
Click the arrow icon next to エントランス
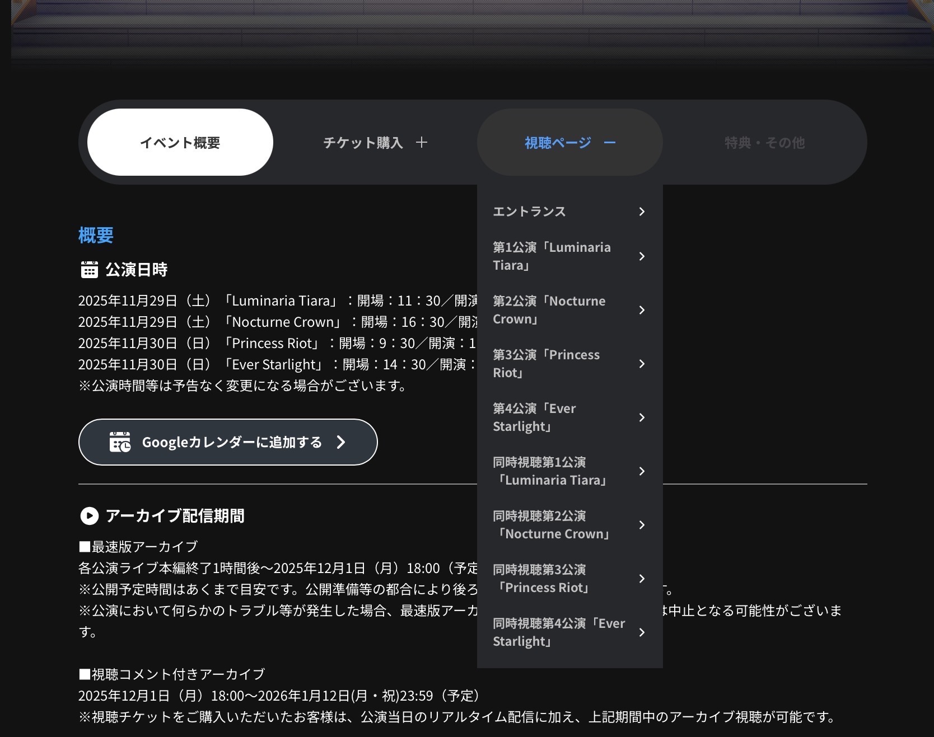coord(642,212)
